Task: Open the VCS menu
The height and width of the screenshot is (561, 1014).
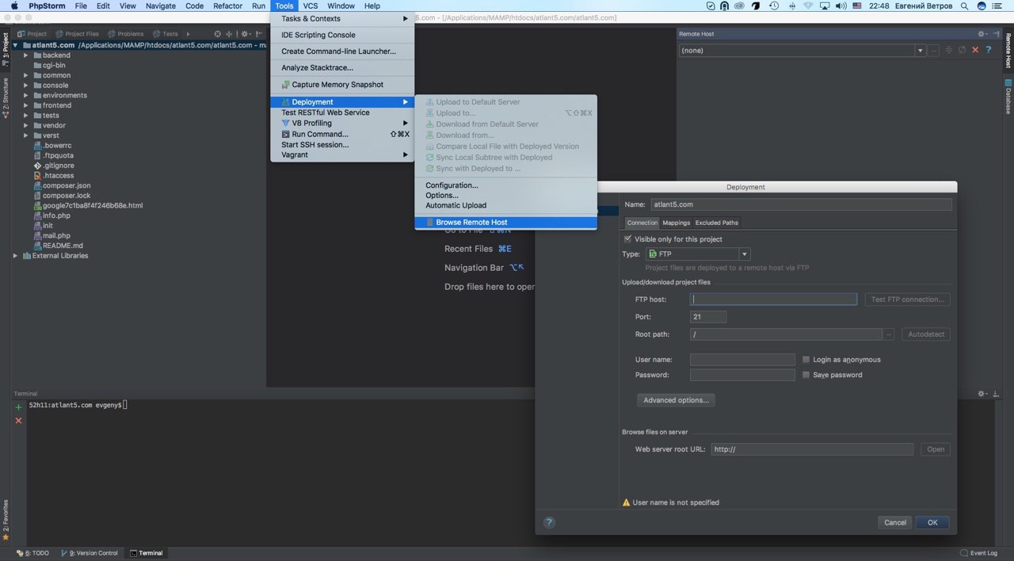Action: [x=311, y=6]
